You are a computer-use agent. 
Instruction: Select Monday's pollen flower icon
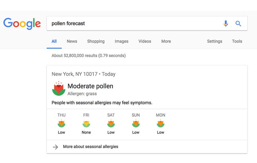pos(160,123)
